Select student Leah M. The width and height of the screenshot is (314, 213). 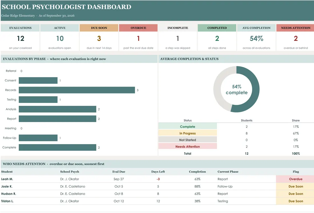[x=7, y=179]
